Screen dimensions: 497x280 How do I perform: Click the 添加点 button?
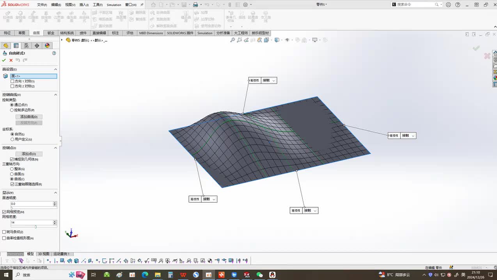29,154
